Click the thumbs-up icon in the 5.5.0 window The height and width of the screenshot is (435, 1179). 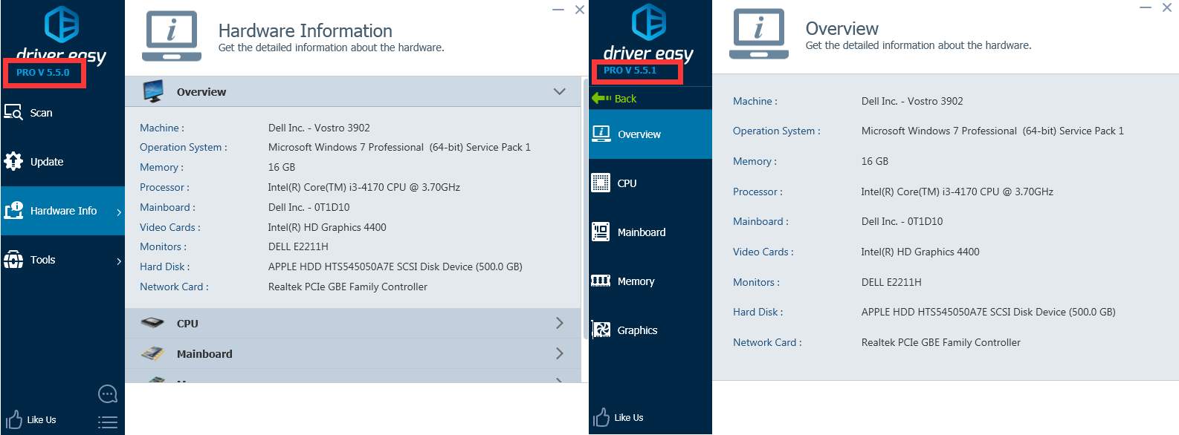[14, 419]
